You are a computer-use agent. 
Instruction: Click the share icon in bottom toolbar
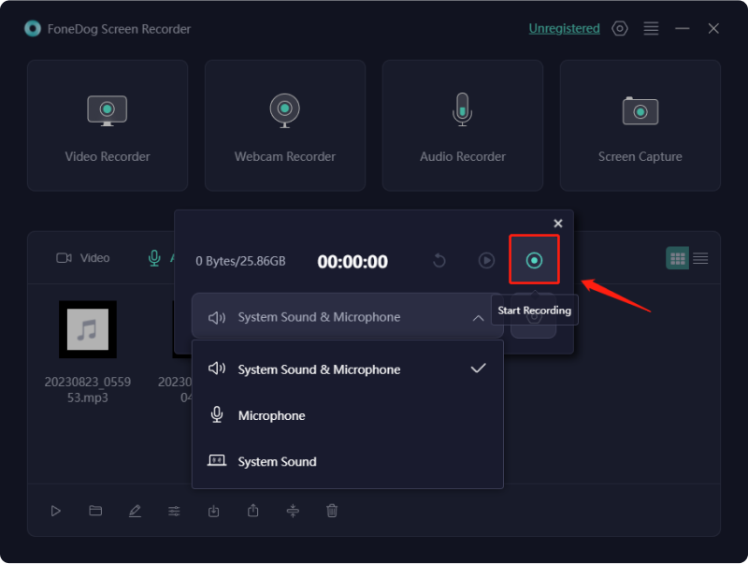tap(253, 511)
